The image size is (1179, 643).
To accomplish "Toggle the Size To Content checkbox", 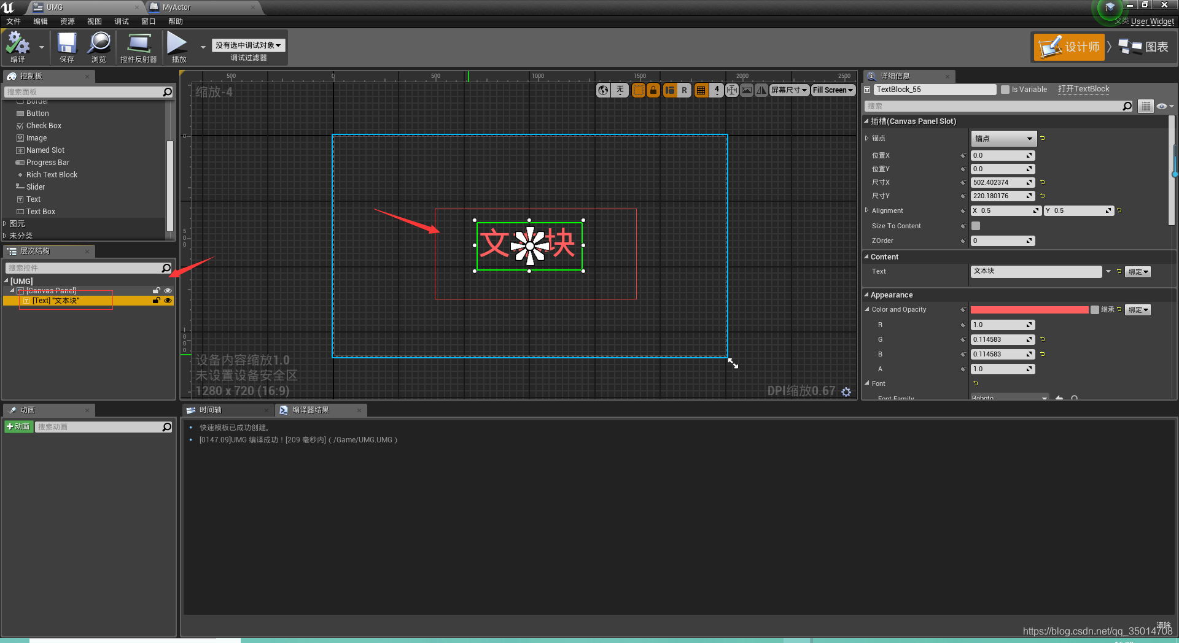I will coord(976,226).
